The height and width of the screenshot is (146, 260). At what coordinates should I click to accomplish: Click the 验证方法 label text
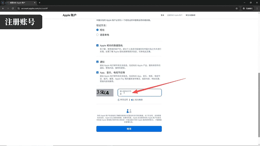point(101,25)
